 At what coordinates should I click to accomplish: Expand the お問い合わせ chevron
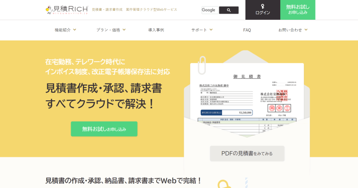pos(306,30)
